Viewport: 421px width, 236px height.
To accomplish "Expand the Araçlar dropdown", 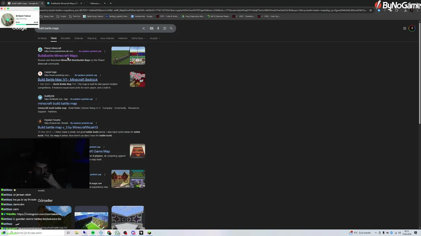I will (x=155, y=38).
